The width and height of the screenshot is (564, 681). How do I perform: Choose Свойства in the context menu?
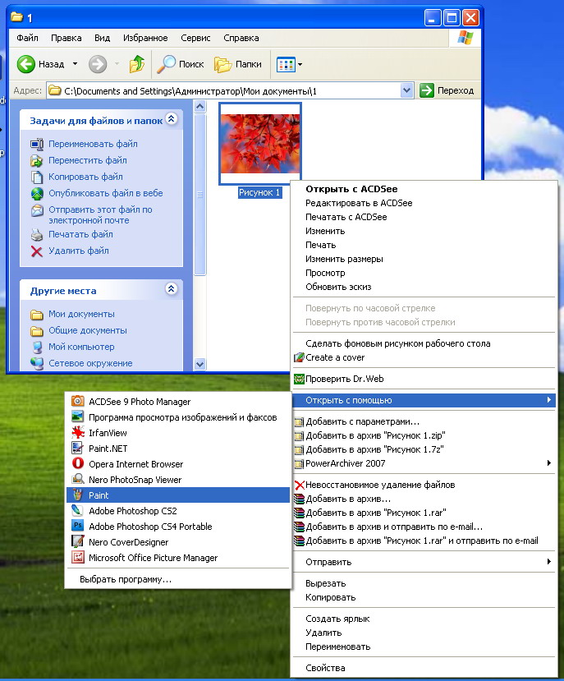coord(325,668)
